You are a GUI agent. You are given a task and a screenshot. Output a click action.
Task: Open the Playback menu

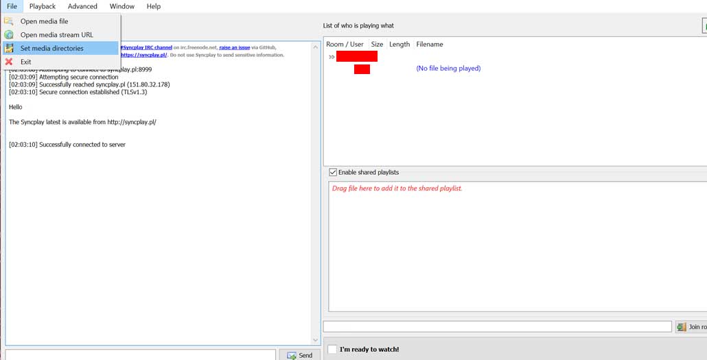[43, 6]
